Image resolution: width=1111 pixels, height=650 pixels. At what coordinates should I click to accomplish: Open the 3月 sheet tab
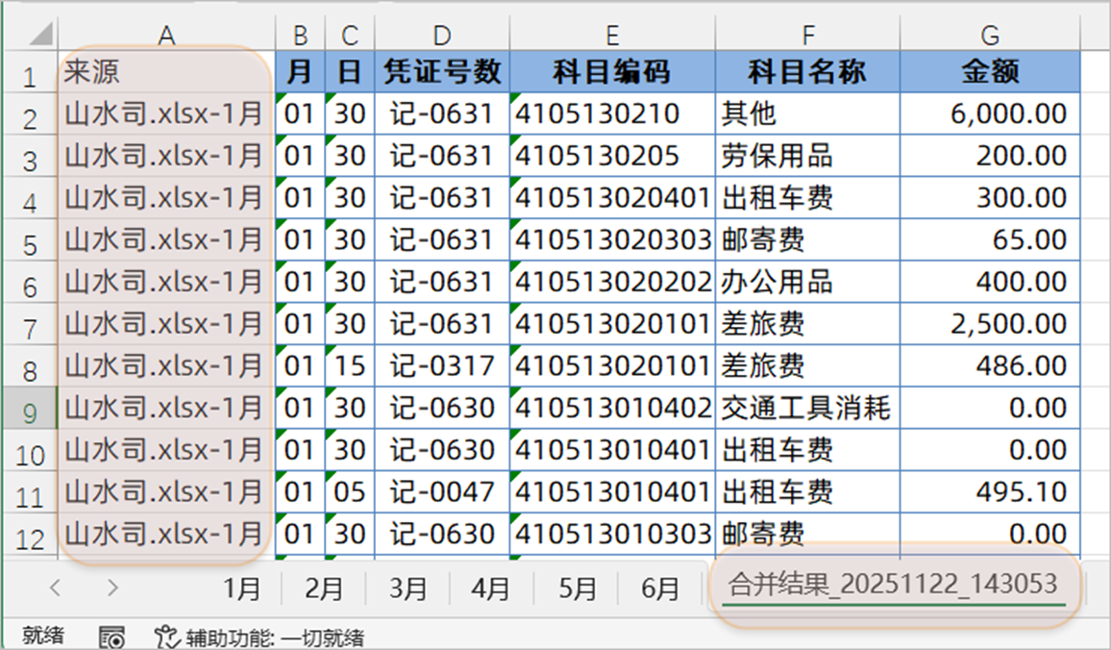[x=408, y=588]
